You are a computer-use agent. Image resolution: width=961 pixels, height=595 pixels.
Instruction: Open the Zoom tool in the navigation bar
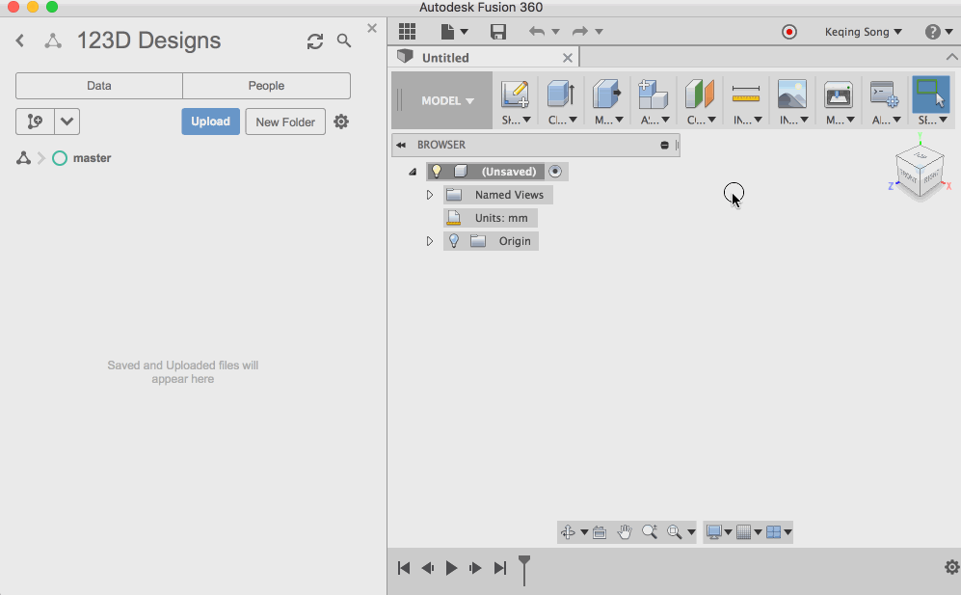651,531
